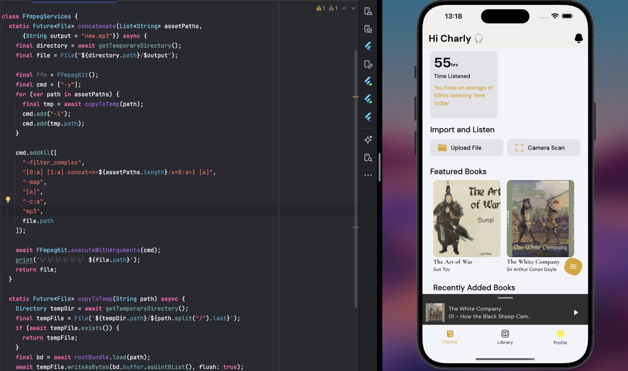Image resolution: width=628 pixels, height=371 pixels.
Task: Click the "-filter_complex" string in code
Action: [53, 162]
